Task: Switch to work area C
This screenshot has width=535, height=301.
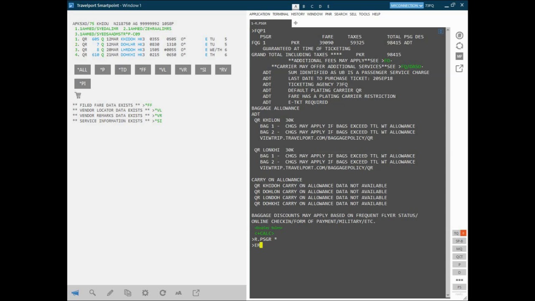Action: pos(312,6)
